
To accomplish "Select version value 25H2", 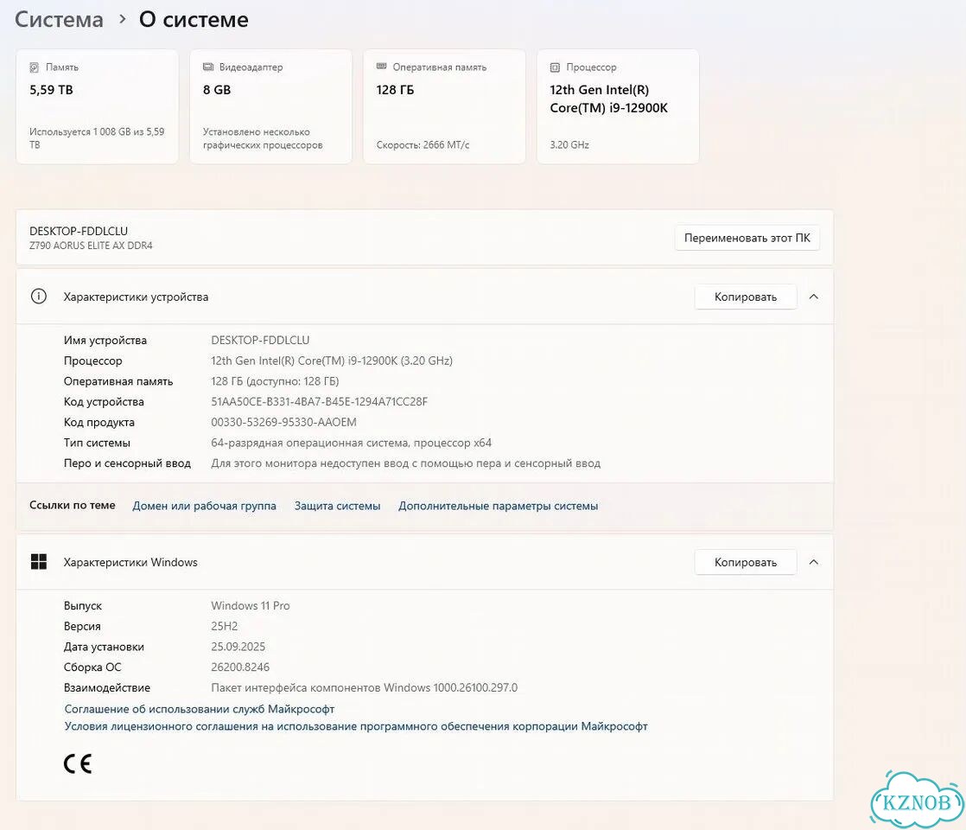I will tap(225, 626).
